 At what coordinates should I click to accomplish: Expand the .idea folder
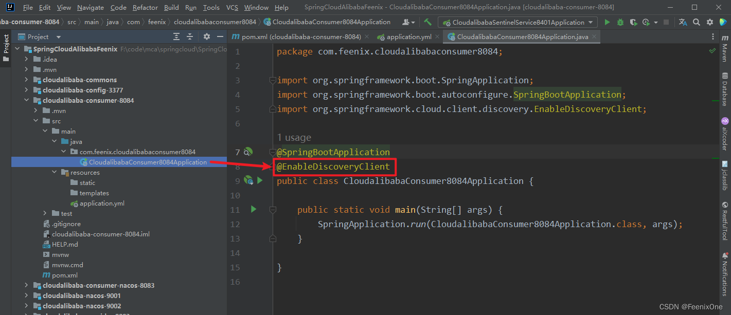click(27, 59)
